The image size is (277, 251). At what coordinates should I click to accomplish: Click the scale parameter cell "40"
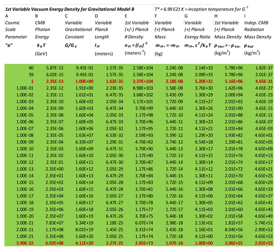[31, 68]
